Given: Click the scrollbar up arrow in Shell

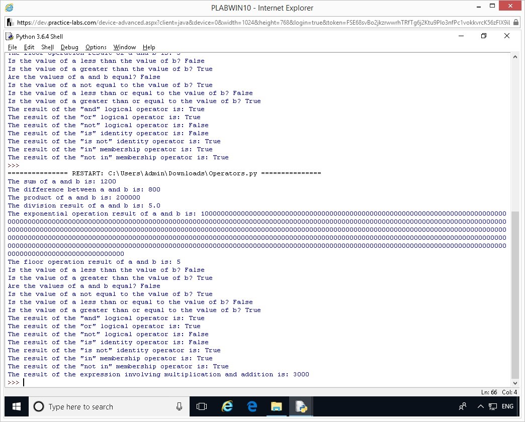Looking at the screenshot, I should tap(515, 57).
